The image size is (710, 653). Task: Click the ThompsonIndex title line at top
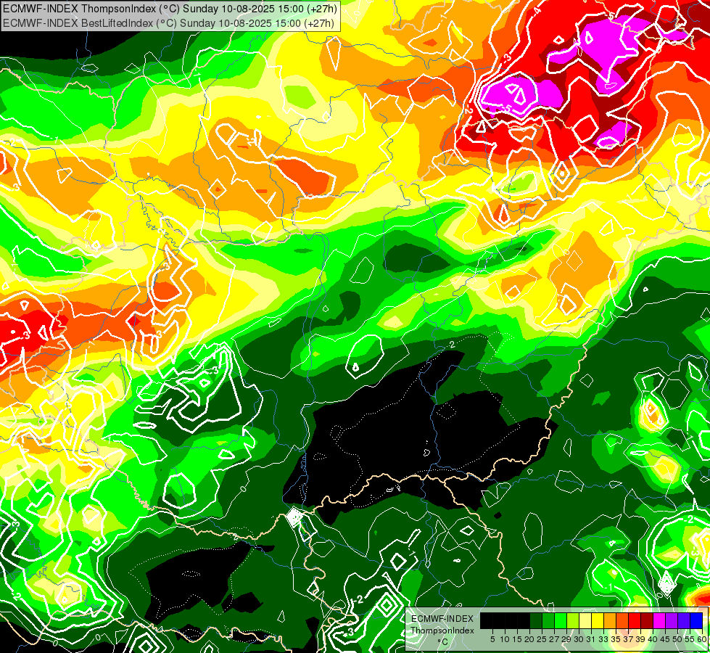(169, 8)
